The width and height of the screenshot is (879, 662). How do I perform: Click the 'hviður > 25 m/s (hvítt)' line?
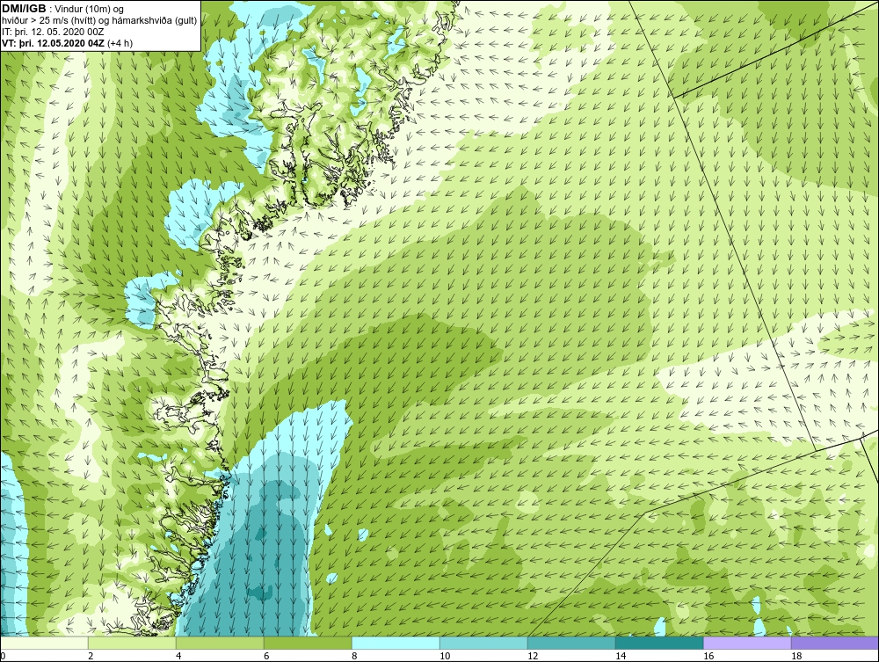(x=48, y=21)
